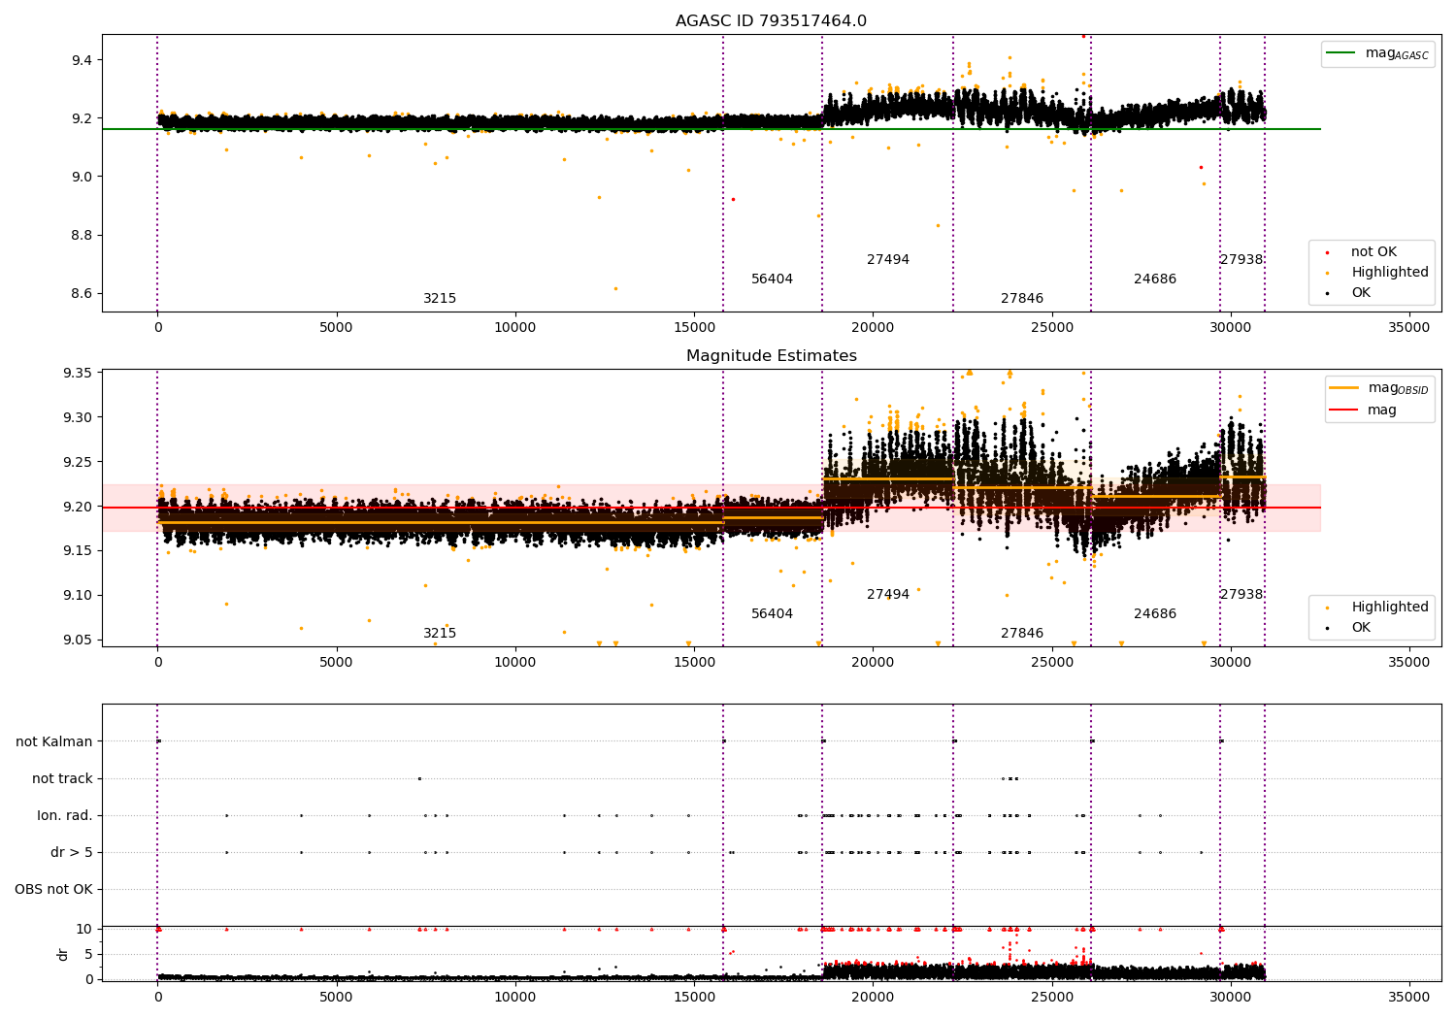Click the 'Magnitude Estimates' plot title
The width and height of the screenshot is (1456, 1019).
click(x=772, y=356)
